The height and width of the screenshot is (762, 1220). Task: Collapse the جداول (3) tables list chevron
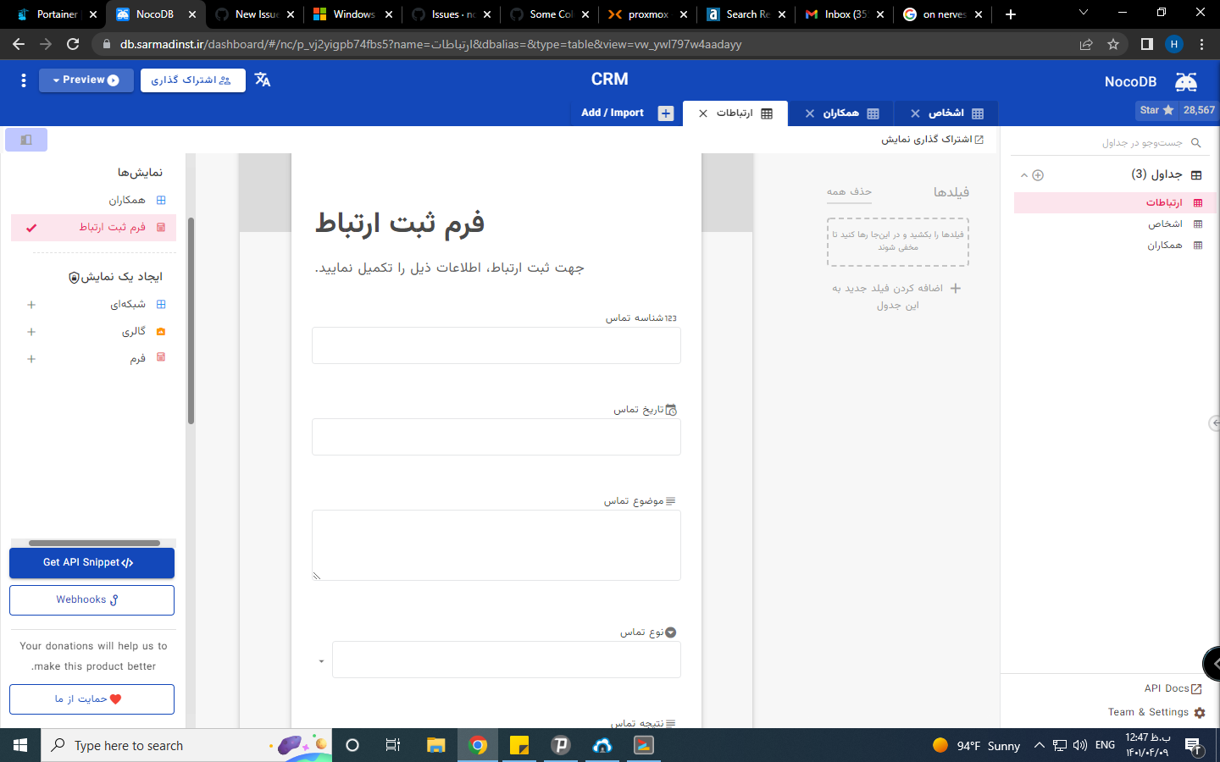point(1023,174)
